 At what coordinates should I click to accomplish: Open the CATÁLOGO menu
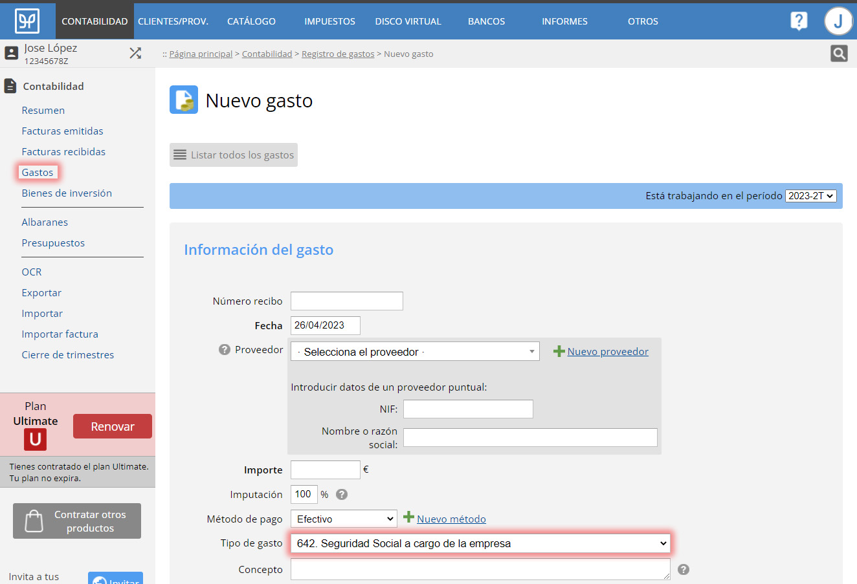pyautogui.click(x=251, y=21)
